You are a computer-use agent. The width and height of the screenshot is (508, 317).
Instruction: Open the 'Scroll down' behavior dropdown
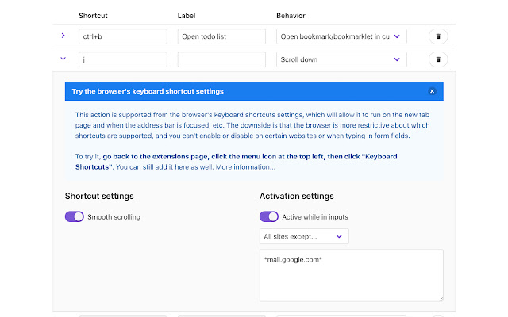[x=341, y=59]
